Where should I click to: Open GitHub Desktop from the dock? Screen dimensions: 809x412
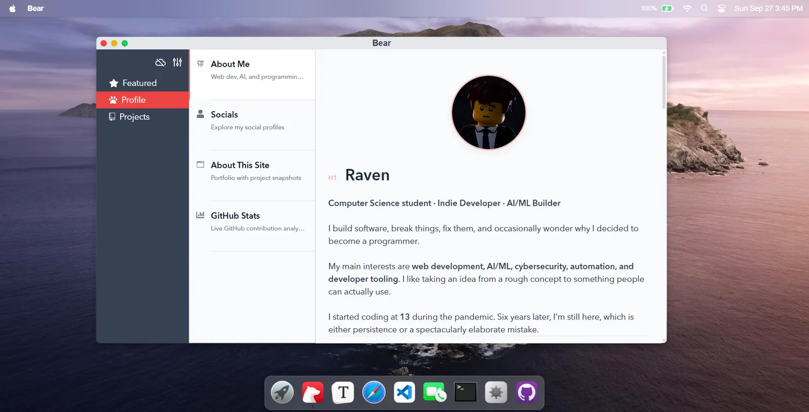click(526, 392)
